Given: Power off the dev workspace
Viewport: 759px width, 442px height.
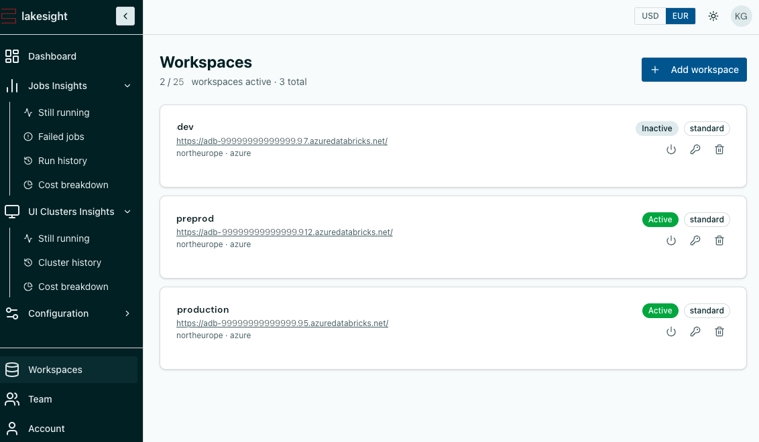Looking at the screenshot, I should (671, 149).
